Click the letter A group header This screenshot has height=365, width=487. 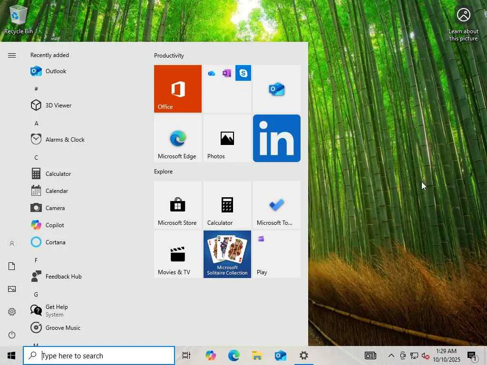(36, 124)
